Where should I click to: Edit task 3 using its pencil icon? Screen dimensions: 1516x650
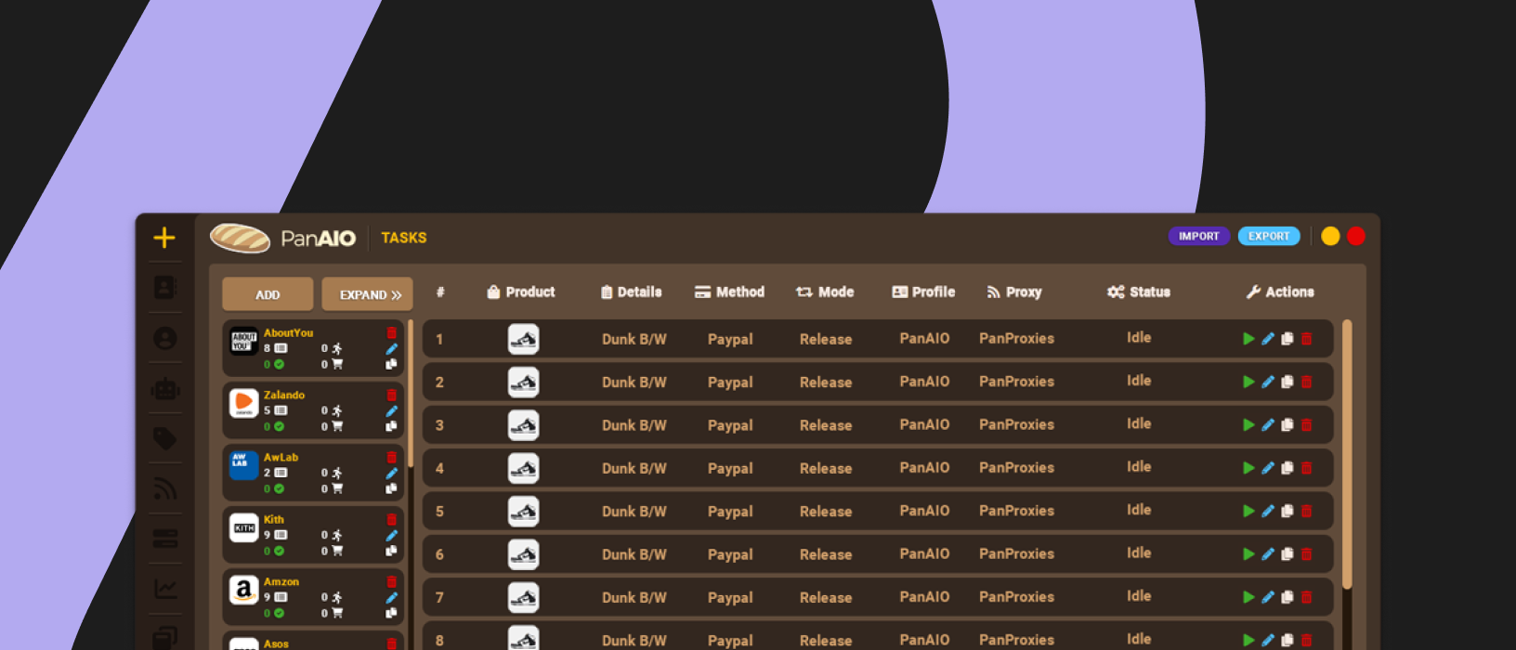pyautogui.click(x=1268, y=425)
